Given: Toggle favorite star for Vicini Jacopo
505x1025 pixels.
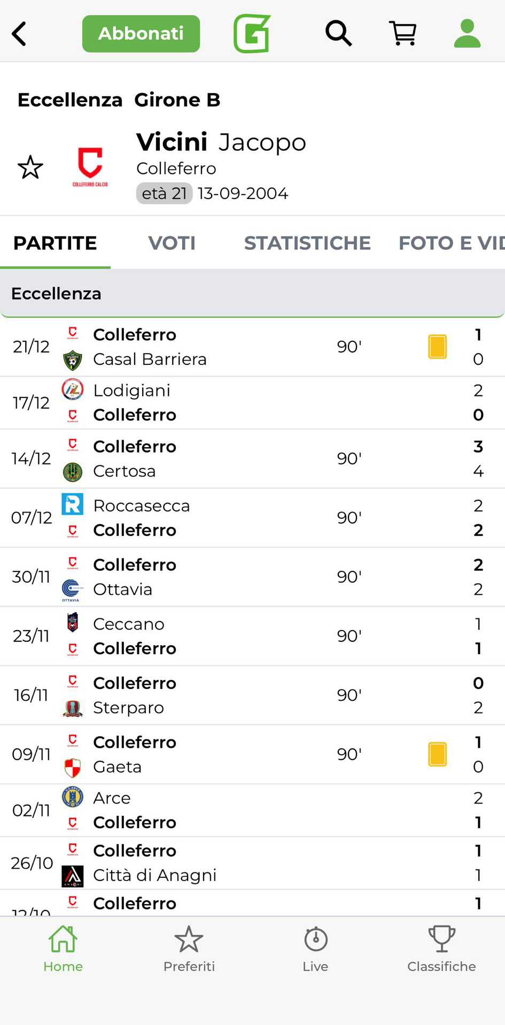Looking at the screenshot, I should [30, 167].
